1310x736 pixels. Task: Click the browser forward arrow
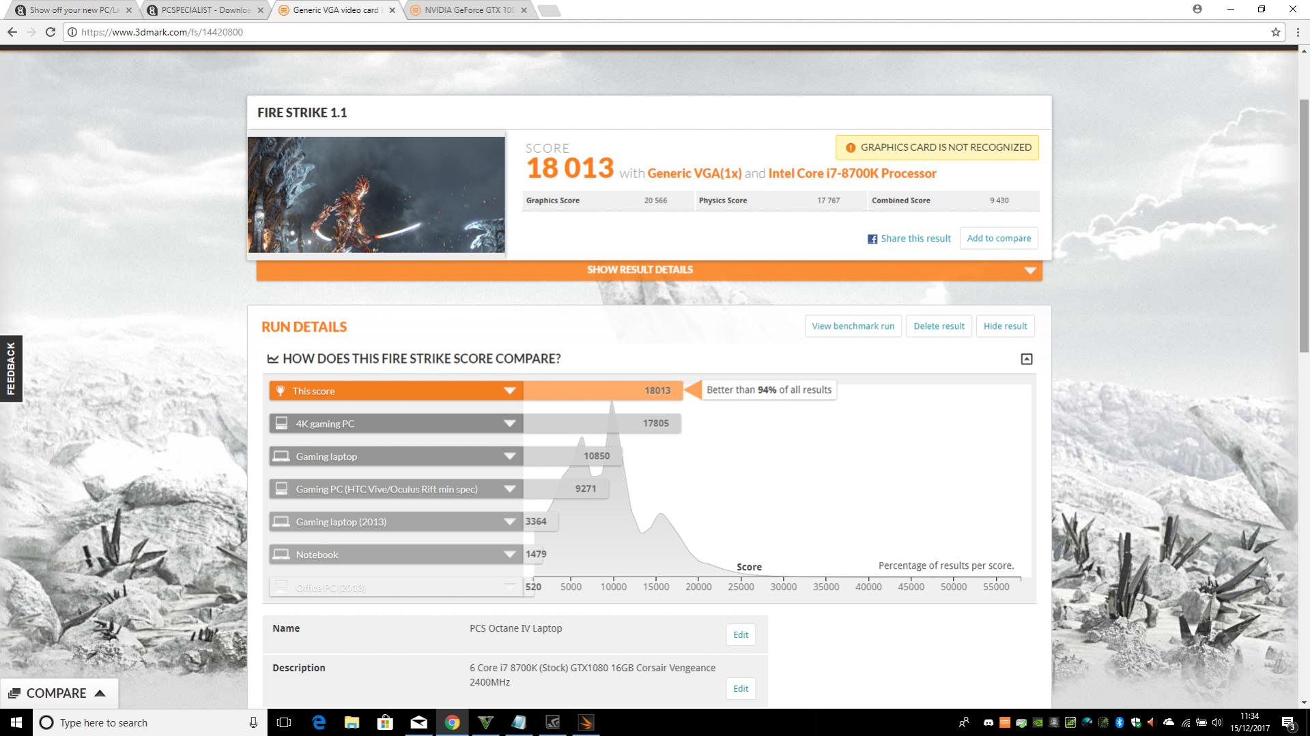coord(31,32)
